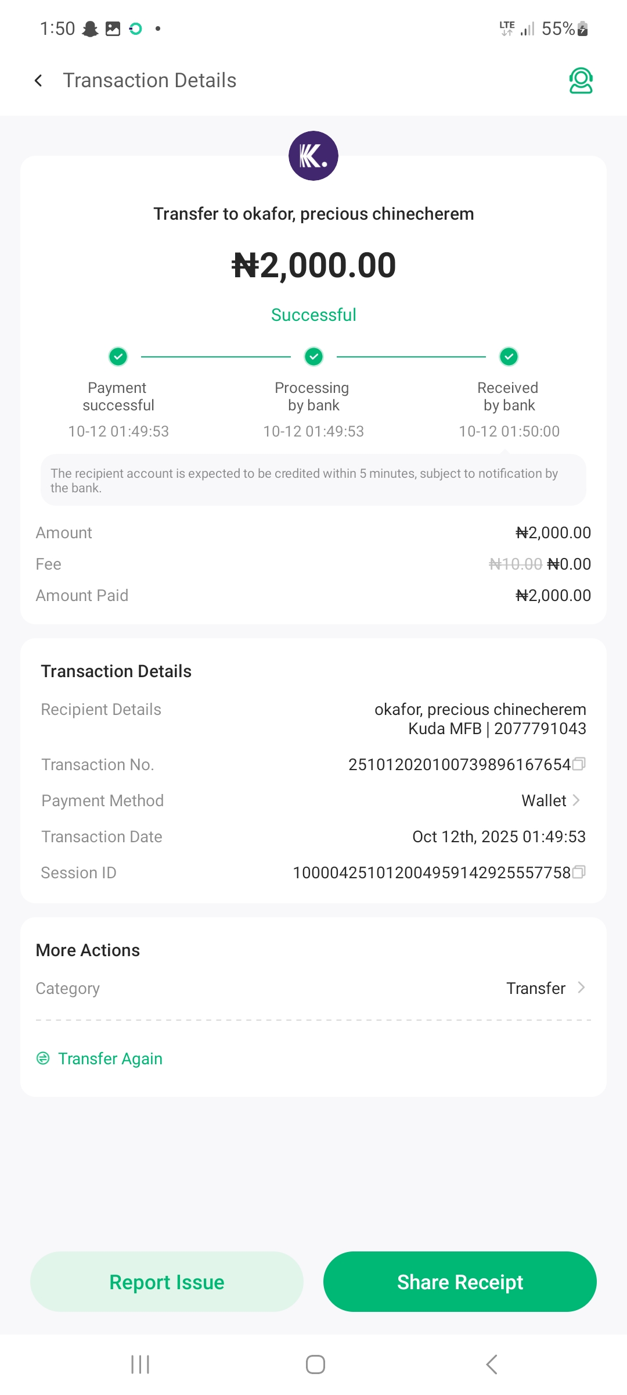This screenshot has width=627, height=1395.
Task: Tap the back arrow in header
Action: pos(38,81)
